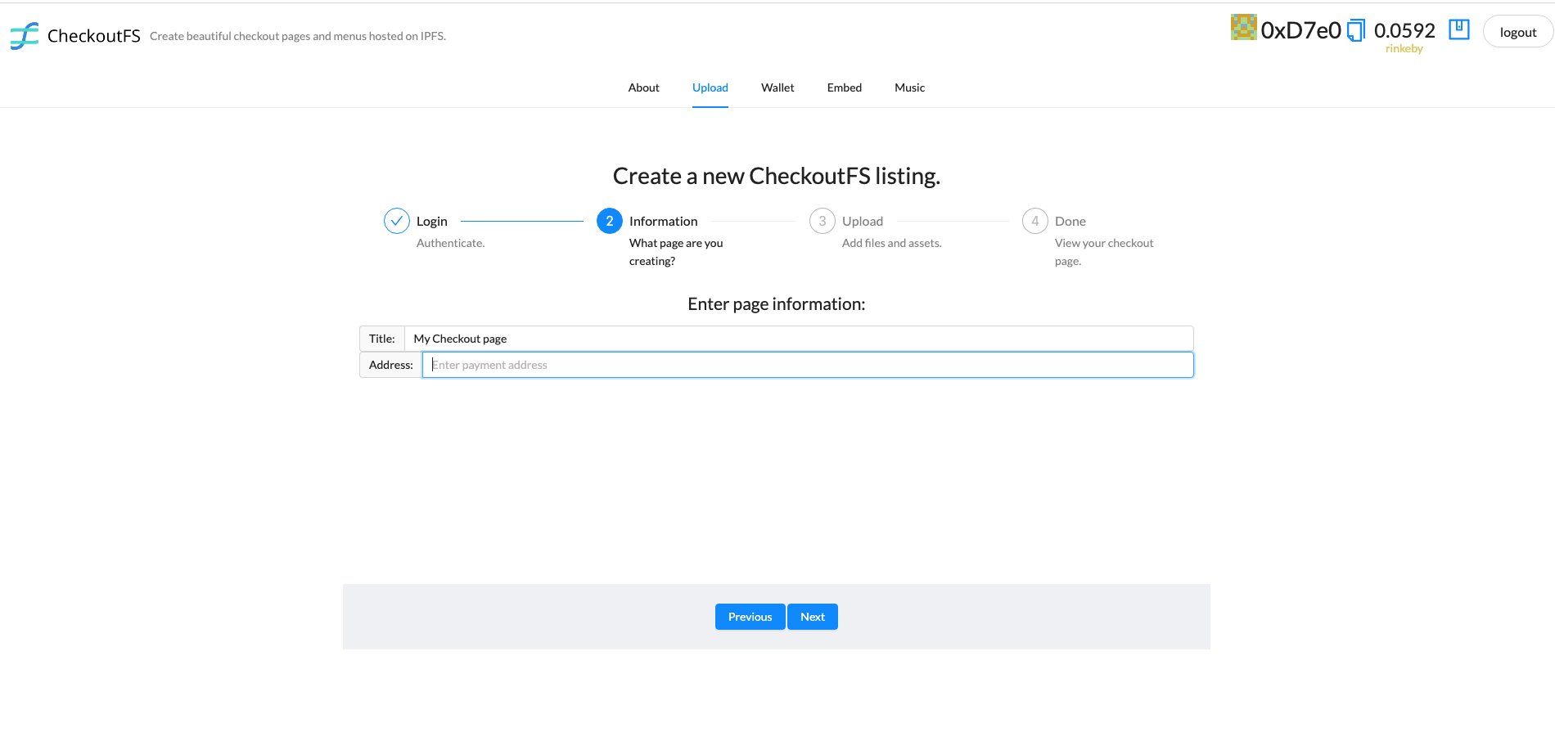Focus the Title field containing My Checkout page
Image resolution: width=1555 pixels, height=750 pixels.
(799, 339)
